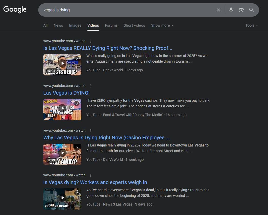Click snippet 'I have ZERO sympathy for the Vegas casinos'
Viewport: 268px width, 215px height.
pos(148,104)
